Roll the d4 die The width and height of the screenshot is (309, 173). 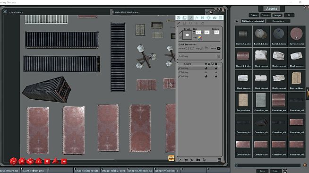pyautogui.click(x=55, y=161)
